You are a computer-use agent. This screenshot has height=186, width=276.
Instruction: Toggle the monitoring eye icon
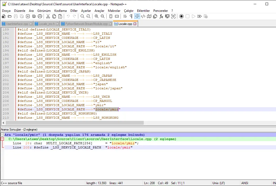tap(173, 16)
